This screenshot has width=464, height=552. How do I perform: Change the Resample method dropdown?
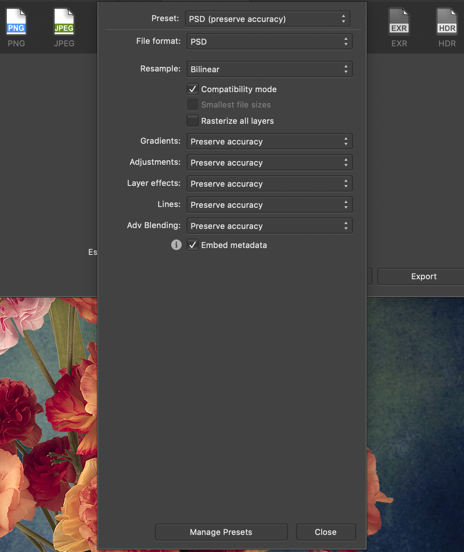tap(270, 69)
